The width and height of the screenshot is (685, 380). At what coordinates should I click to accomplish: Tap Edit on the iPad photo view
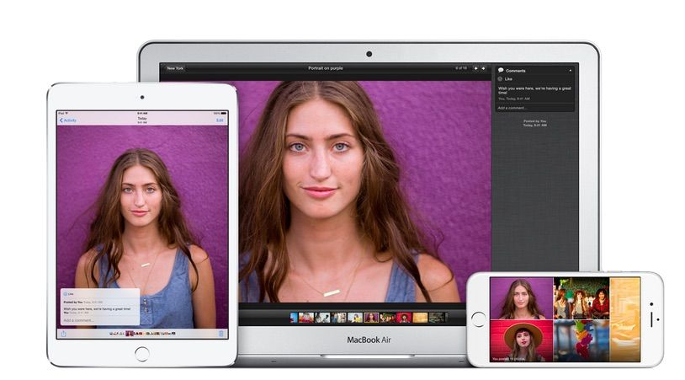220,120
